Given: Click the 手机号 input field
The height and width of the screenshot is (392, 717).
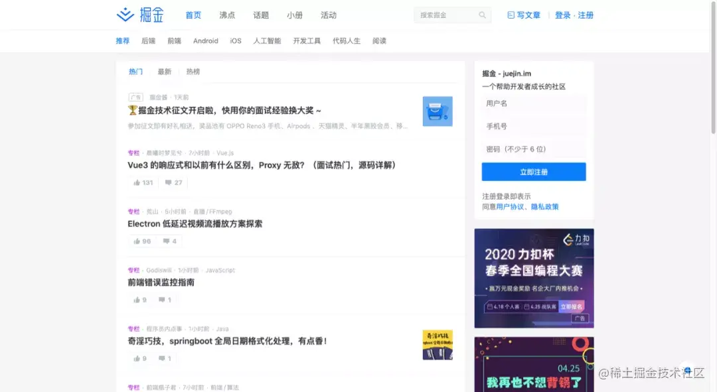Looking at the screenshot, I should pyautogui.click(x=533, y=126).
